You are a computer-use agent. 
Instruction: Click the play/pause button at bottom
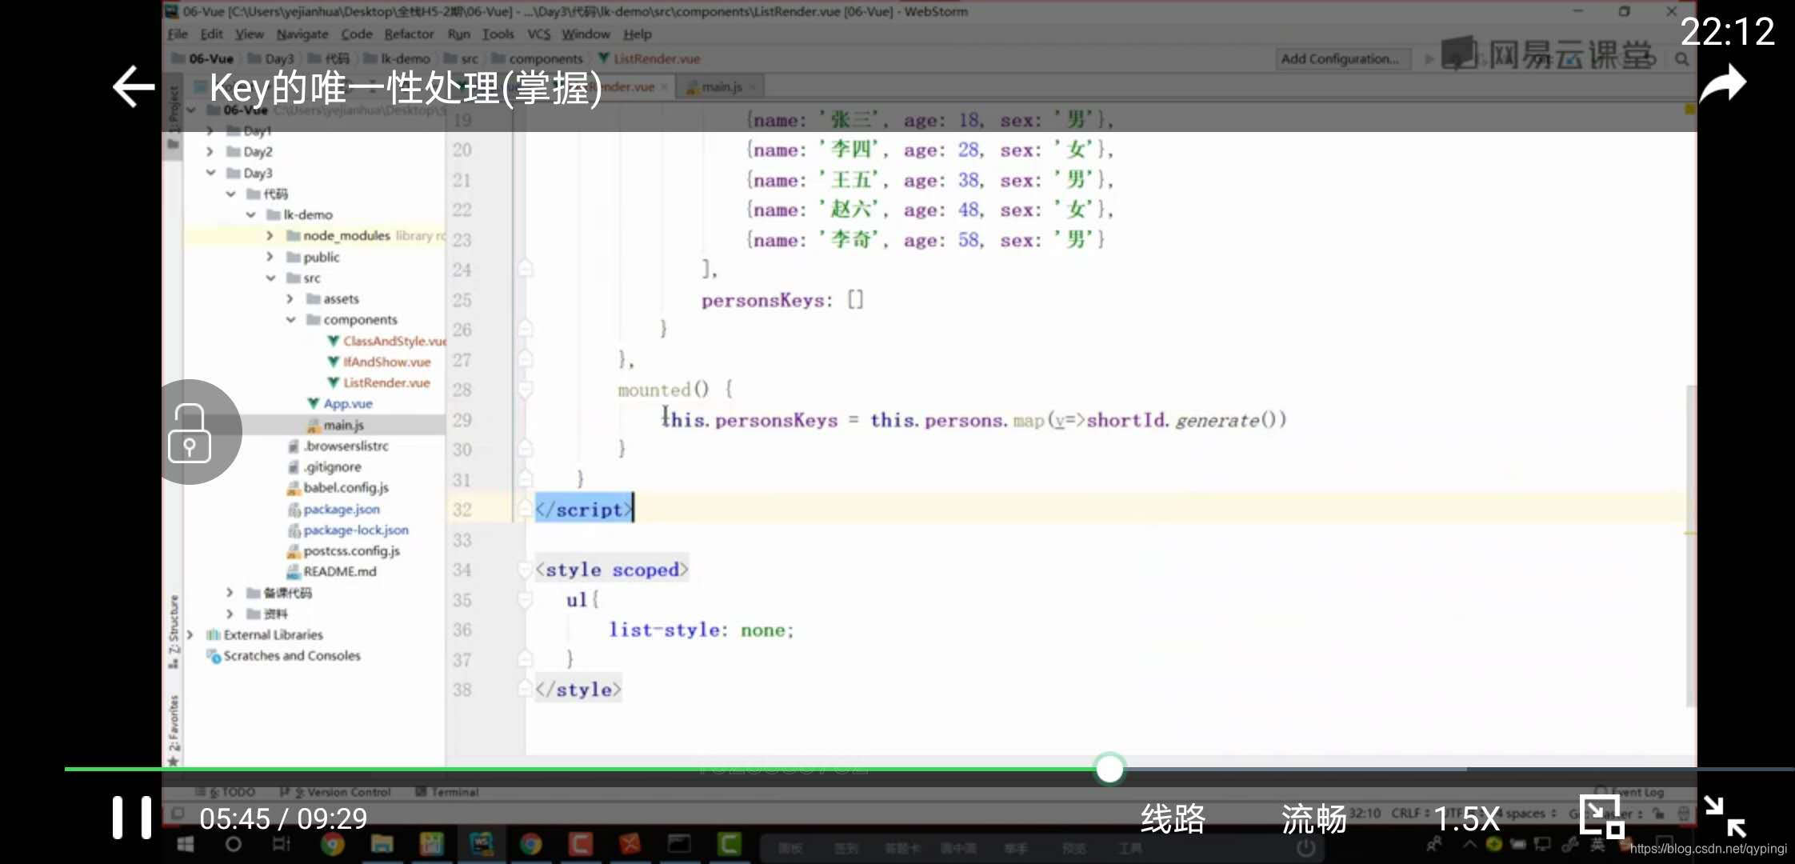click(x=130, y=818)
